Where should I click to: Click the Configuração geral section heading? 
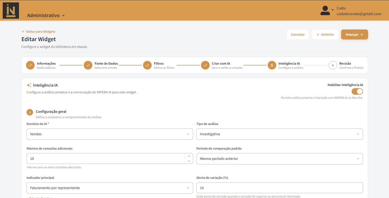(51, 111)
